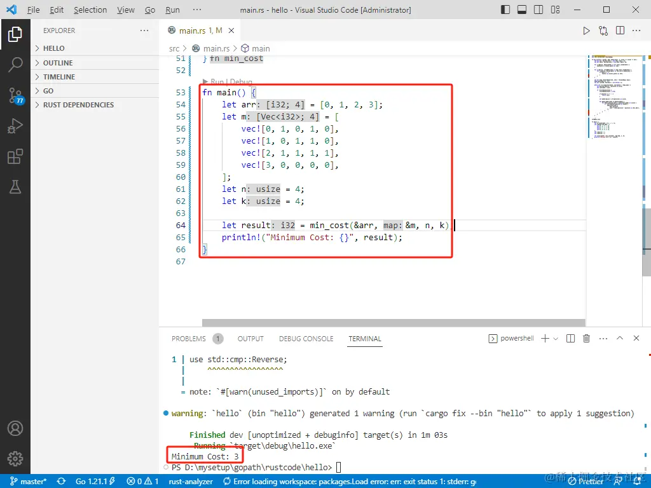
Task: Open editor More Actions ellipsis
Action: tap(636, 30)
